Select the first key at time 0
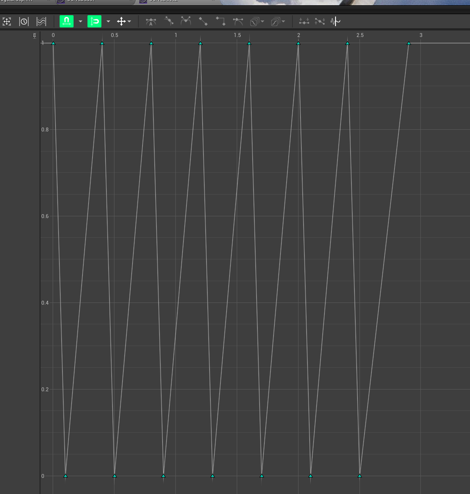This screenshot has width=470, height=494. click(x=53, y=43)
